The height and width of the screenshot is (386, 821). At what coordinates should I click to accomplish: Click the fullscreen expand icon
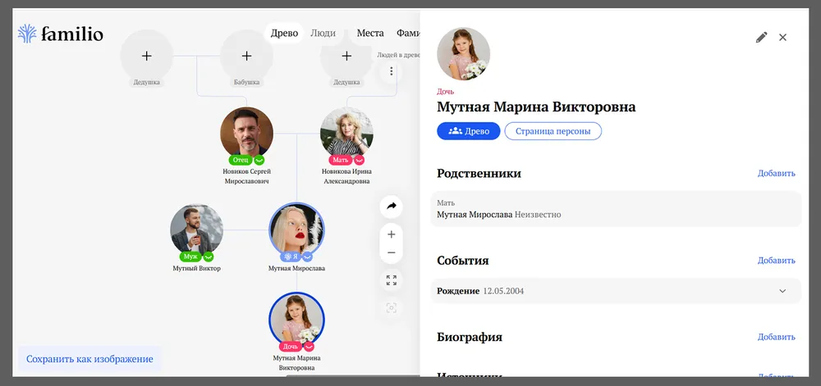pos(392,280)
